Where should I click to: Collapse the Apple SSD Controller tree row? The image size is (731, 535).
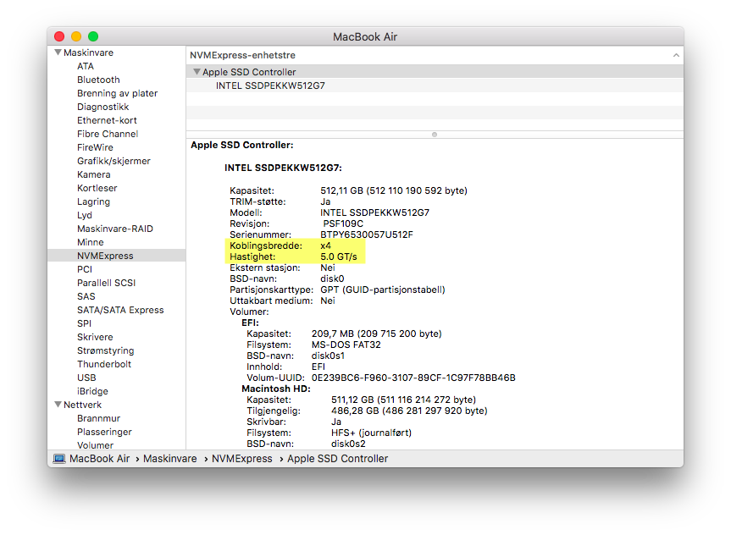click(x=197, y=72)
